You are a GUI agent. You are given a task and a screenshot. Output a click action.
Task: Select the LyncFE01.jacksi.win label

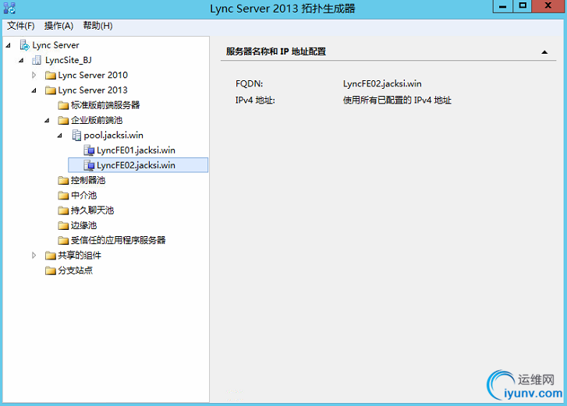(x=136, y=150)
